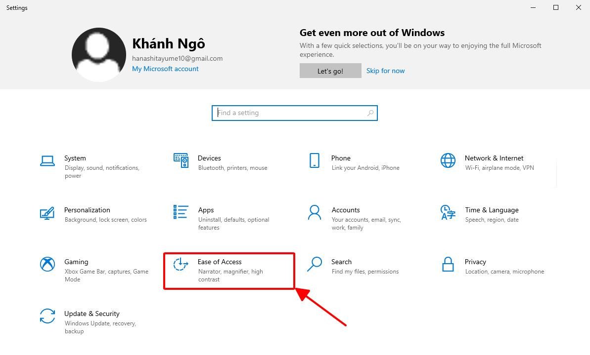This screenshot has width=590, height=355.
Task: Open Update & Security settings
Action: (92, 318)
